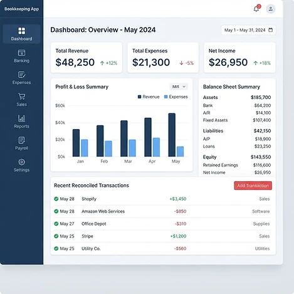Screen dimensions: 294x294
Task: Open the Profit & Loss period dropdown
Action: [x=179, y=87]
